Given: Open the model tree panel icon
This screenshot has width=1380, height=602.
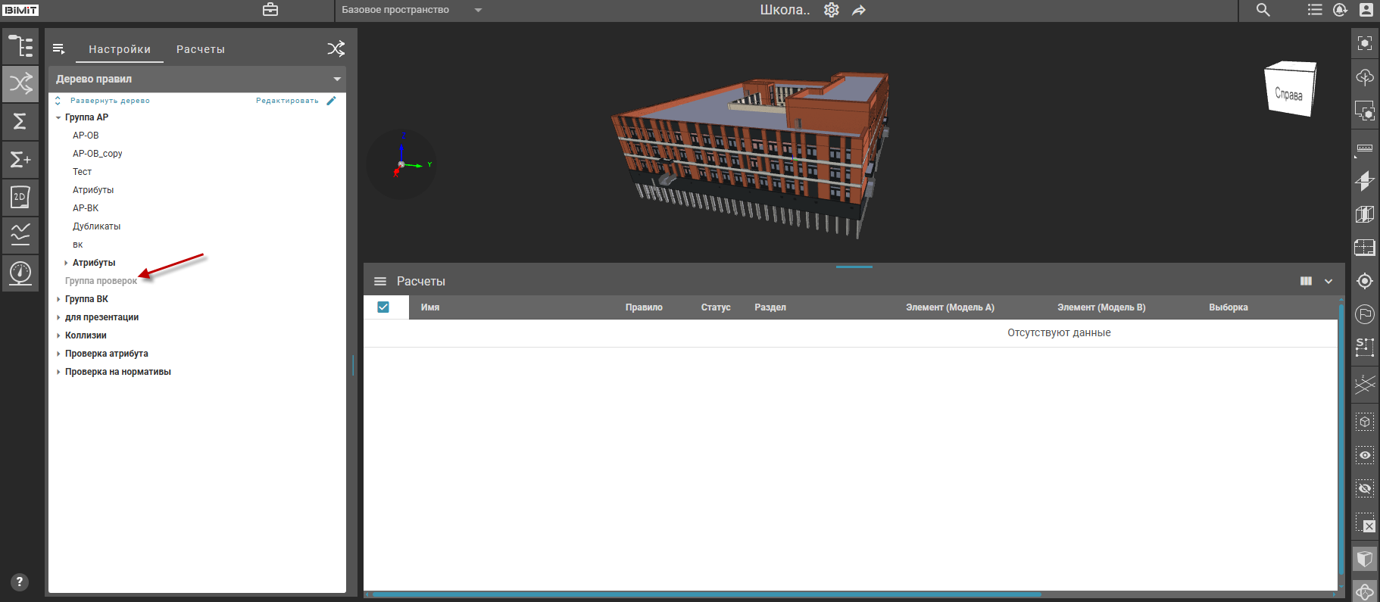Looking at the screenshot, I should click(20, 46).
